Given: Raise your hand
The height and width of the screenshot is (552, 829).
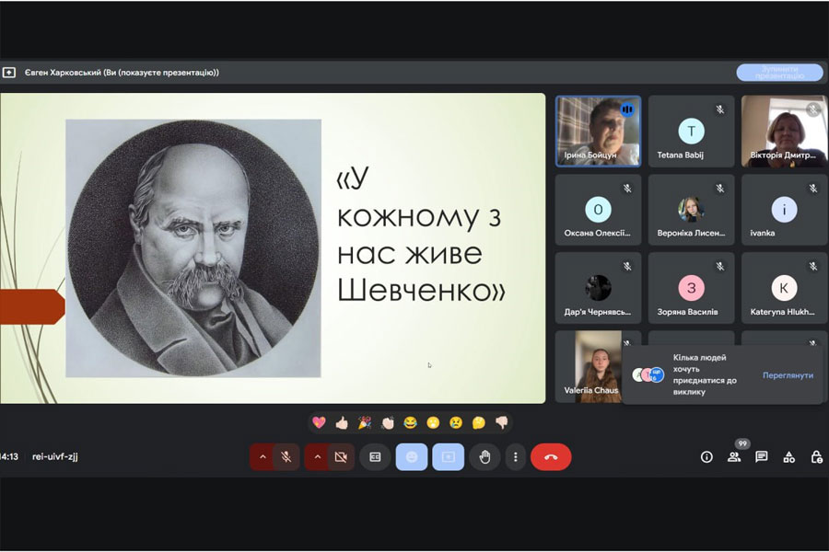Looking at the screenshot, I should 485,457.
